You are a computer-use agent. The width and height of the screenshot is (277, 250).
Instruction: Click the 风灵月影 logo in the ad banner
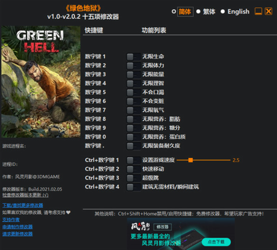pyautogui.click(x=141, y=227)
